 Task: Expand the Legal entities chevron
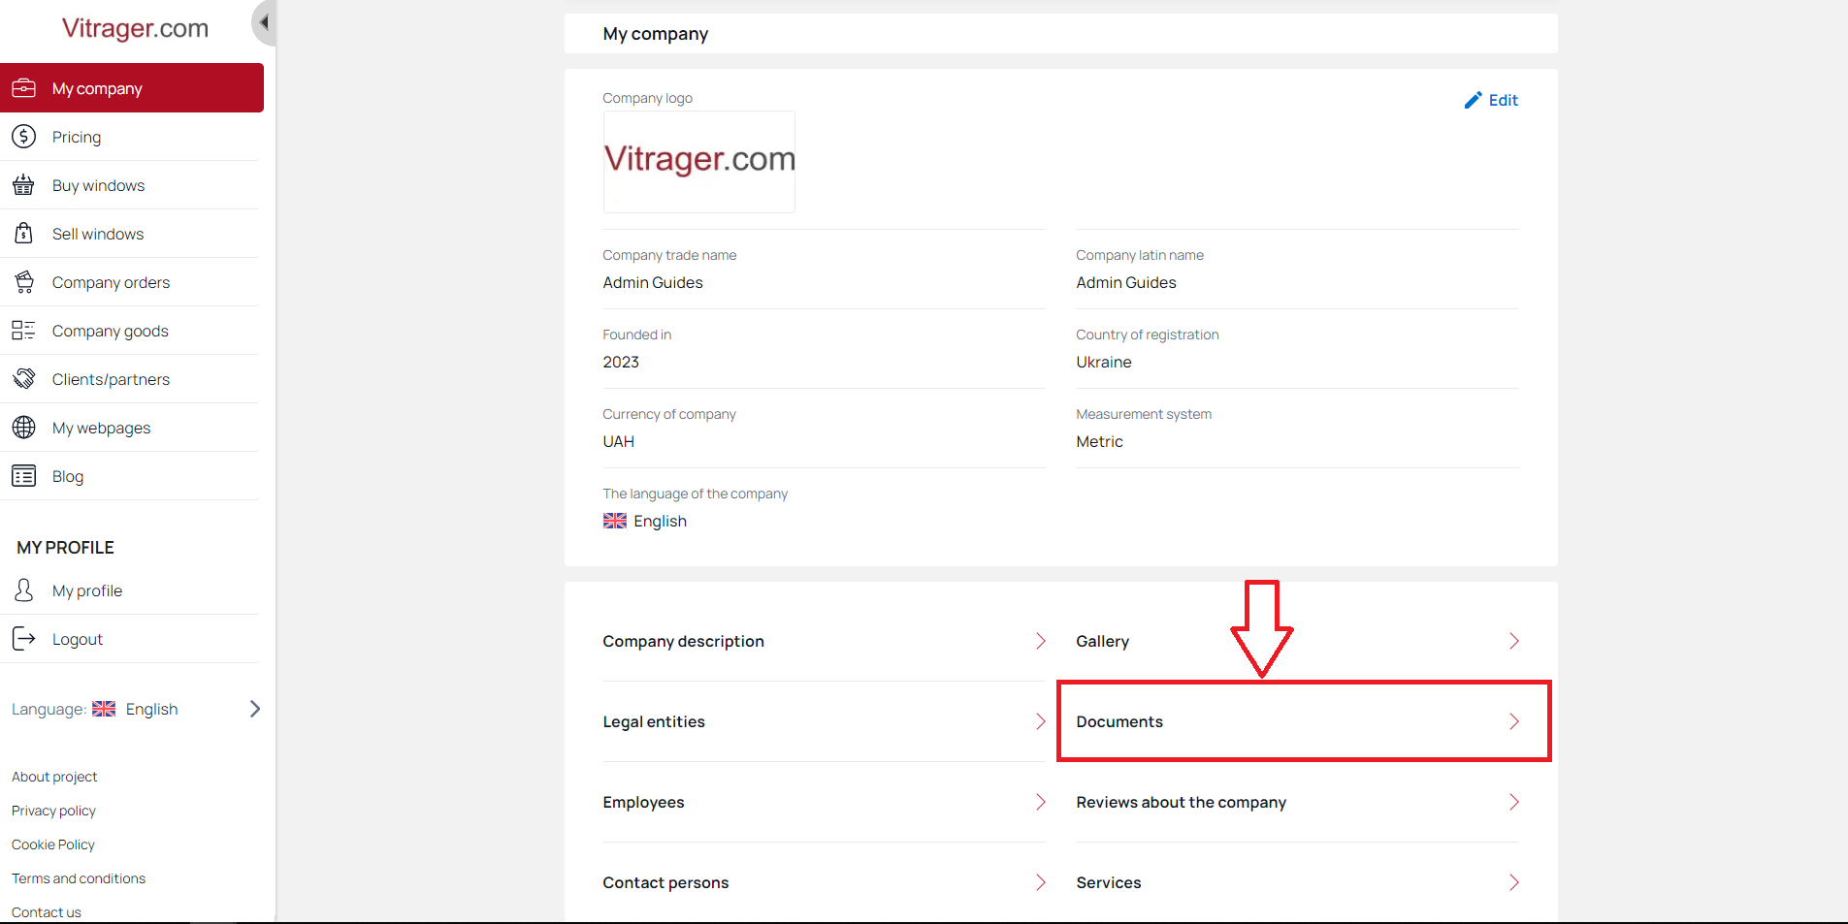1041,721
